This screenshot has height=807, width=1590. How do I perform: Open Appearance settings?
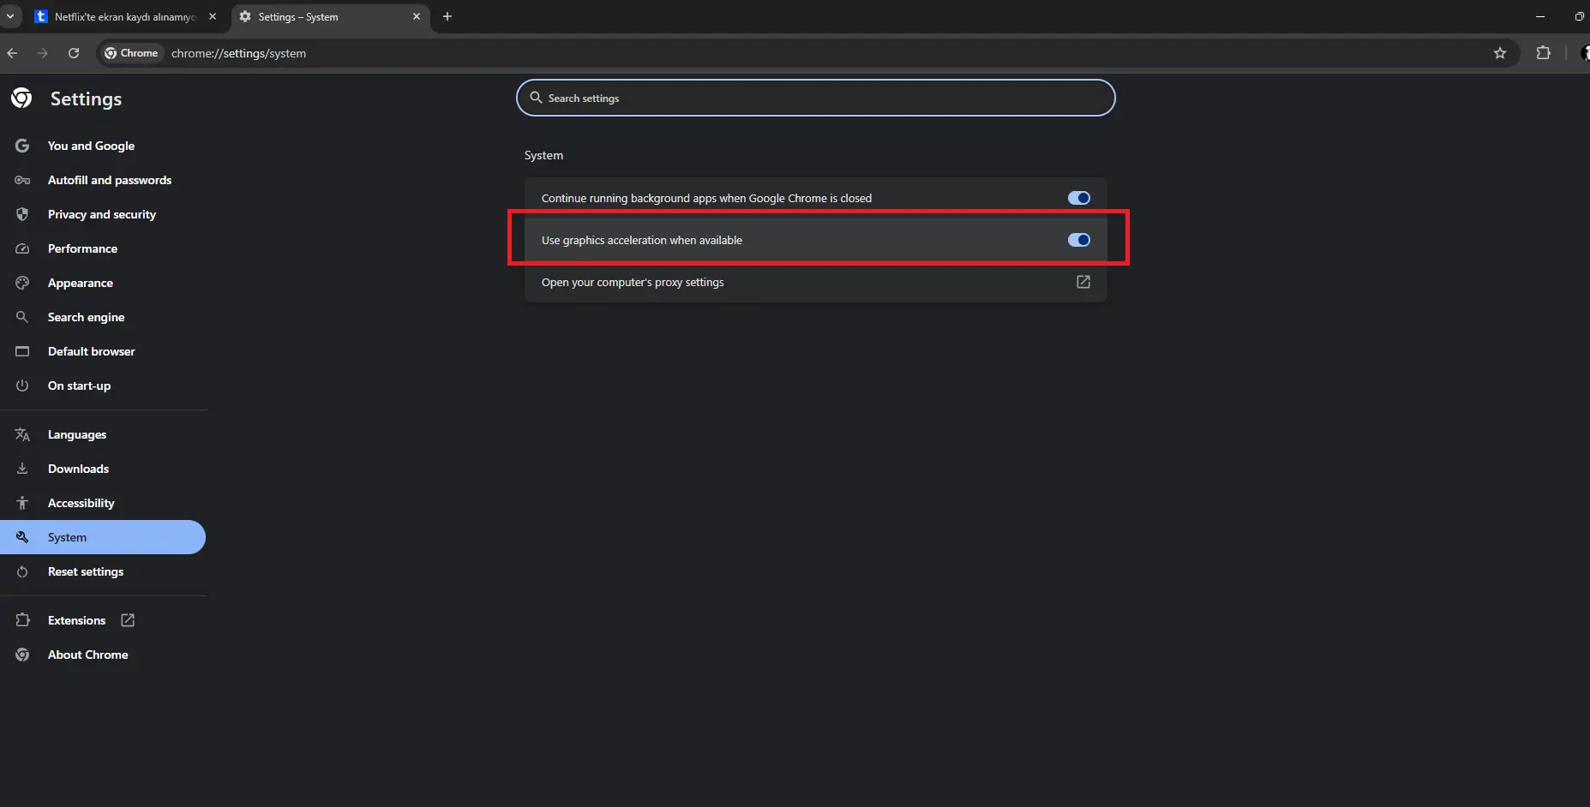(x=81, y=283)
